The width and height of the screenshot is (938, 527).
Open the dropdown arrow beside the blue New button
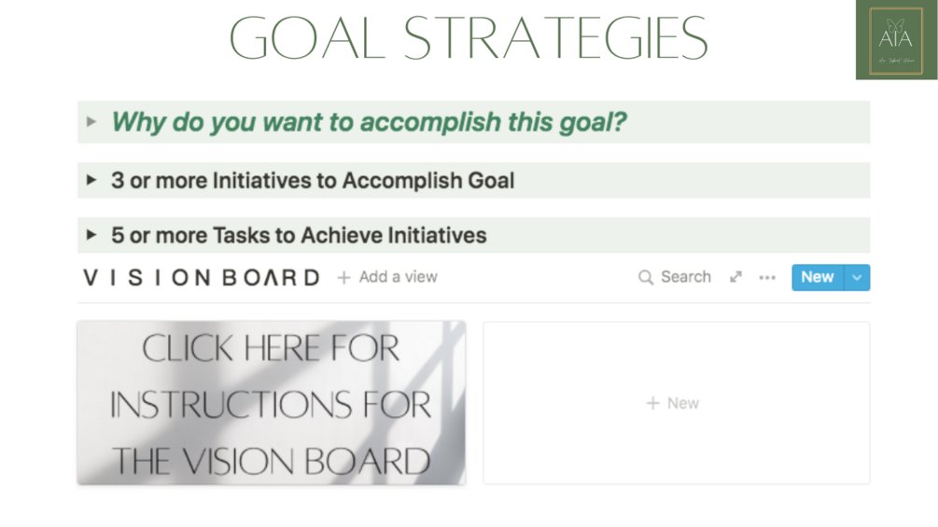click(x=857, y=277)
